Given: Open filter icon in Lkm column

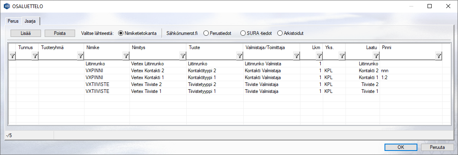Looking at the screenshot, I should (319, 56).
